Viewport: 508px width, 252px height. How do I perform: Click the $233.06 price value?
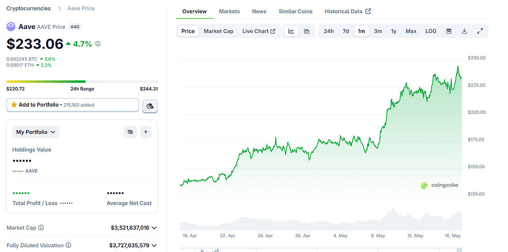click(x=35, y=44)
